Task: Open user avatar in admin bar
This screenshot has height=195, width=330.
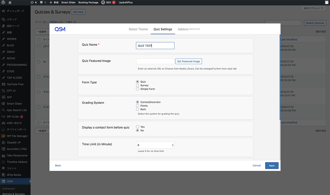Action: click(x=326, y=2)
